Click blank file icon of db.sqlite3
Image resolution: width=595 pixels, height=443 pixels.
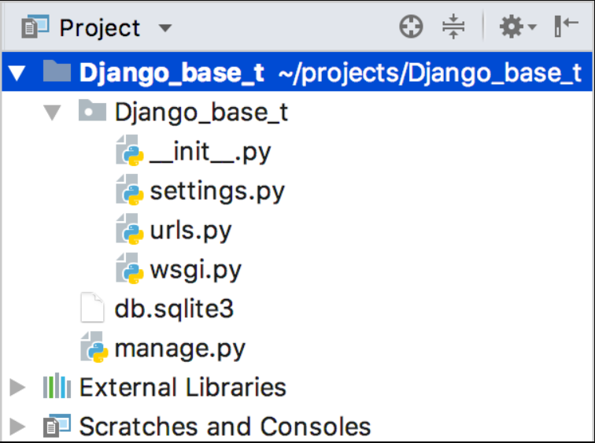pos(92,307)
